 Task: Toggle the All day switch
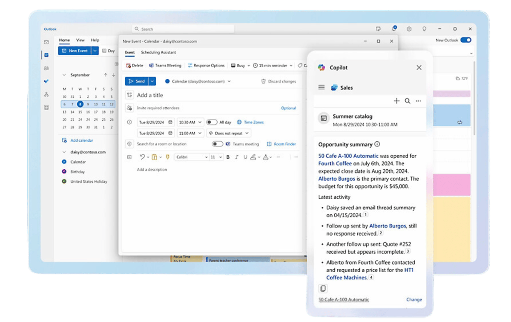(x=212, y=122)
